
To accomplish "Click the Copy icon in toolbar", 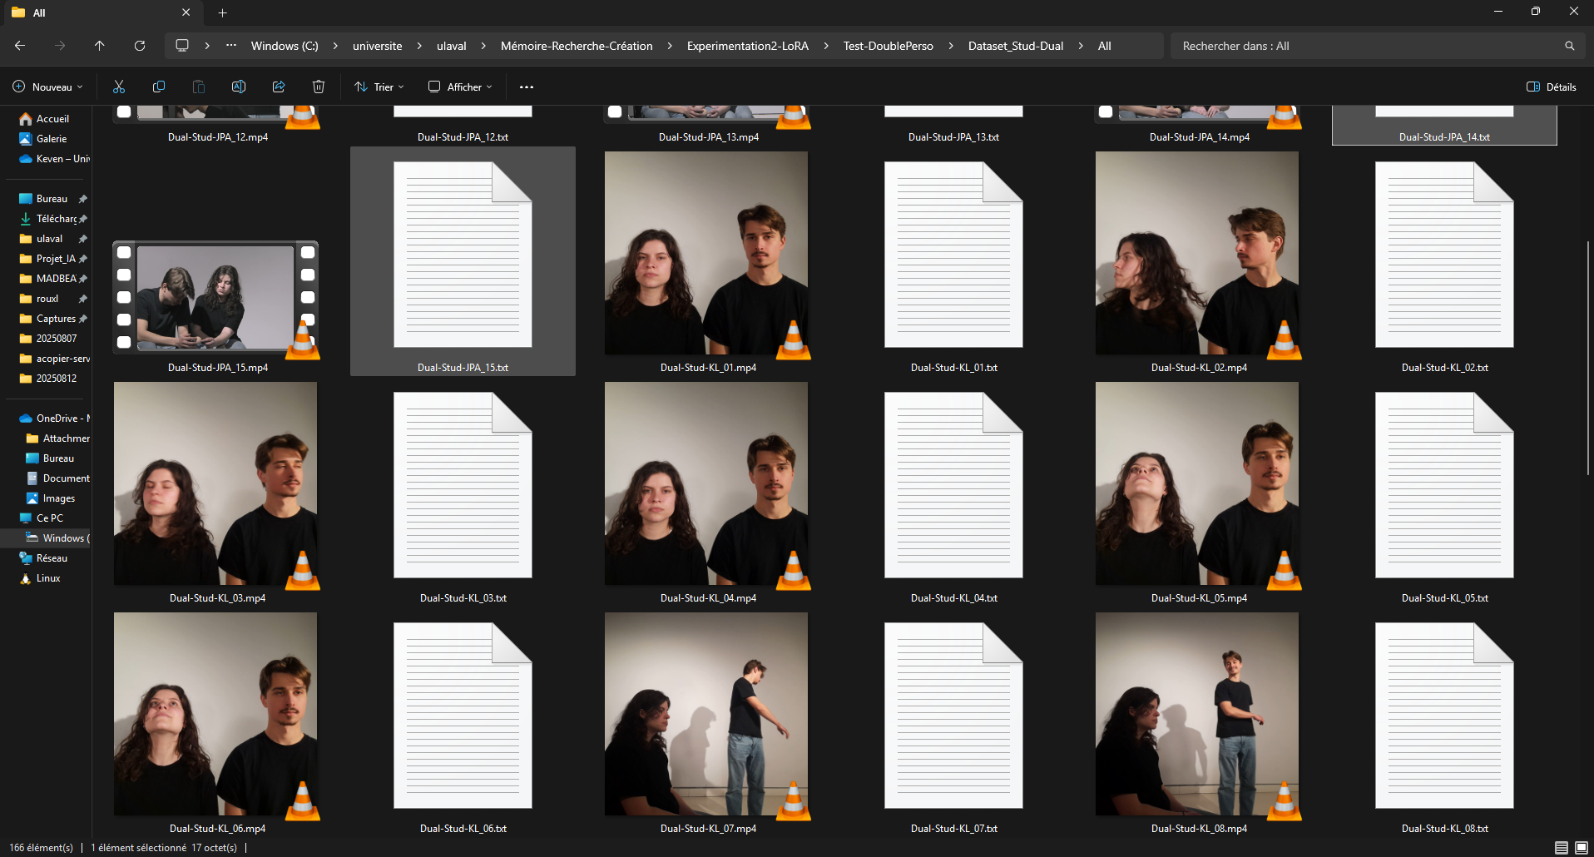I will 159,87.
